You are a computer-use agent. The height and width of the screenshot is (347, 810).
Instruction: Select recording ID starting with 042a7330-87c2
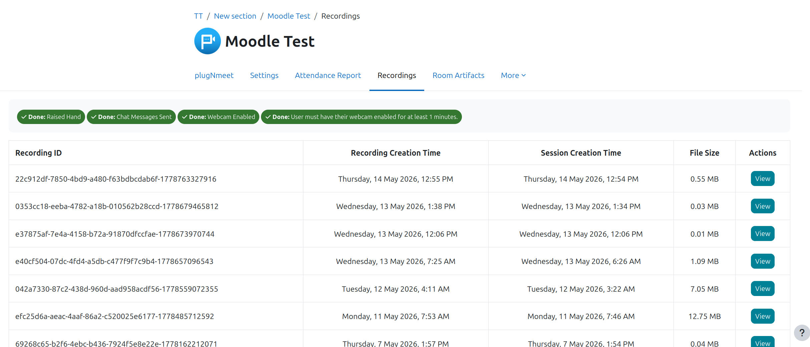click(116, 289)
